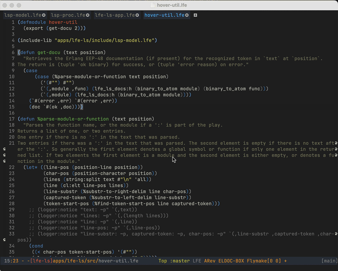
Task: Click the Flymake[0 0] indicator in mode line
Action: 264,261
